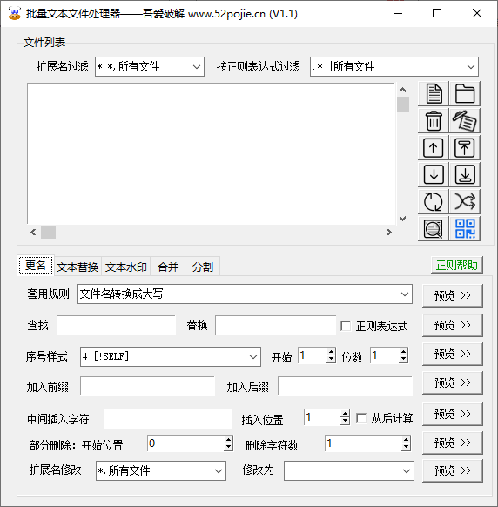The width and height of the screenshot is (498, 507).
Task: Open the 合并 tab
Action: tap(168, 267)
